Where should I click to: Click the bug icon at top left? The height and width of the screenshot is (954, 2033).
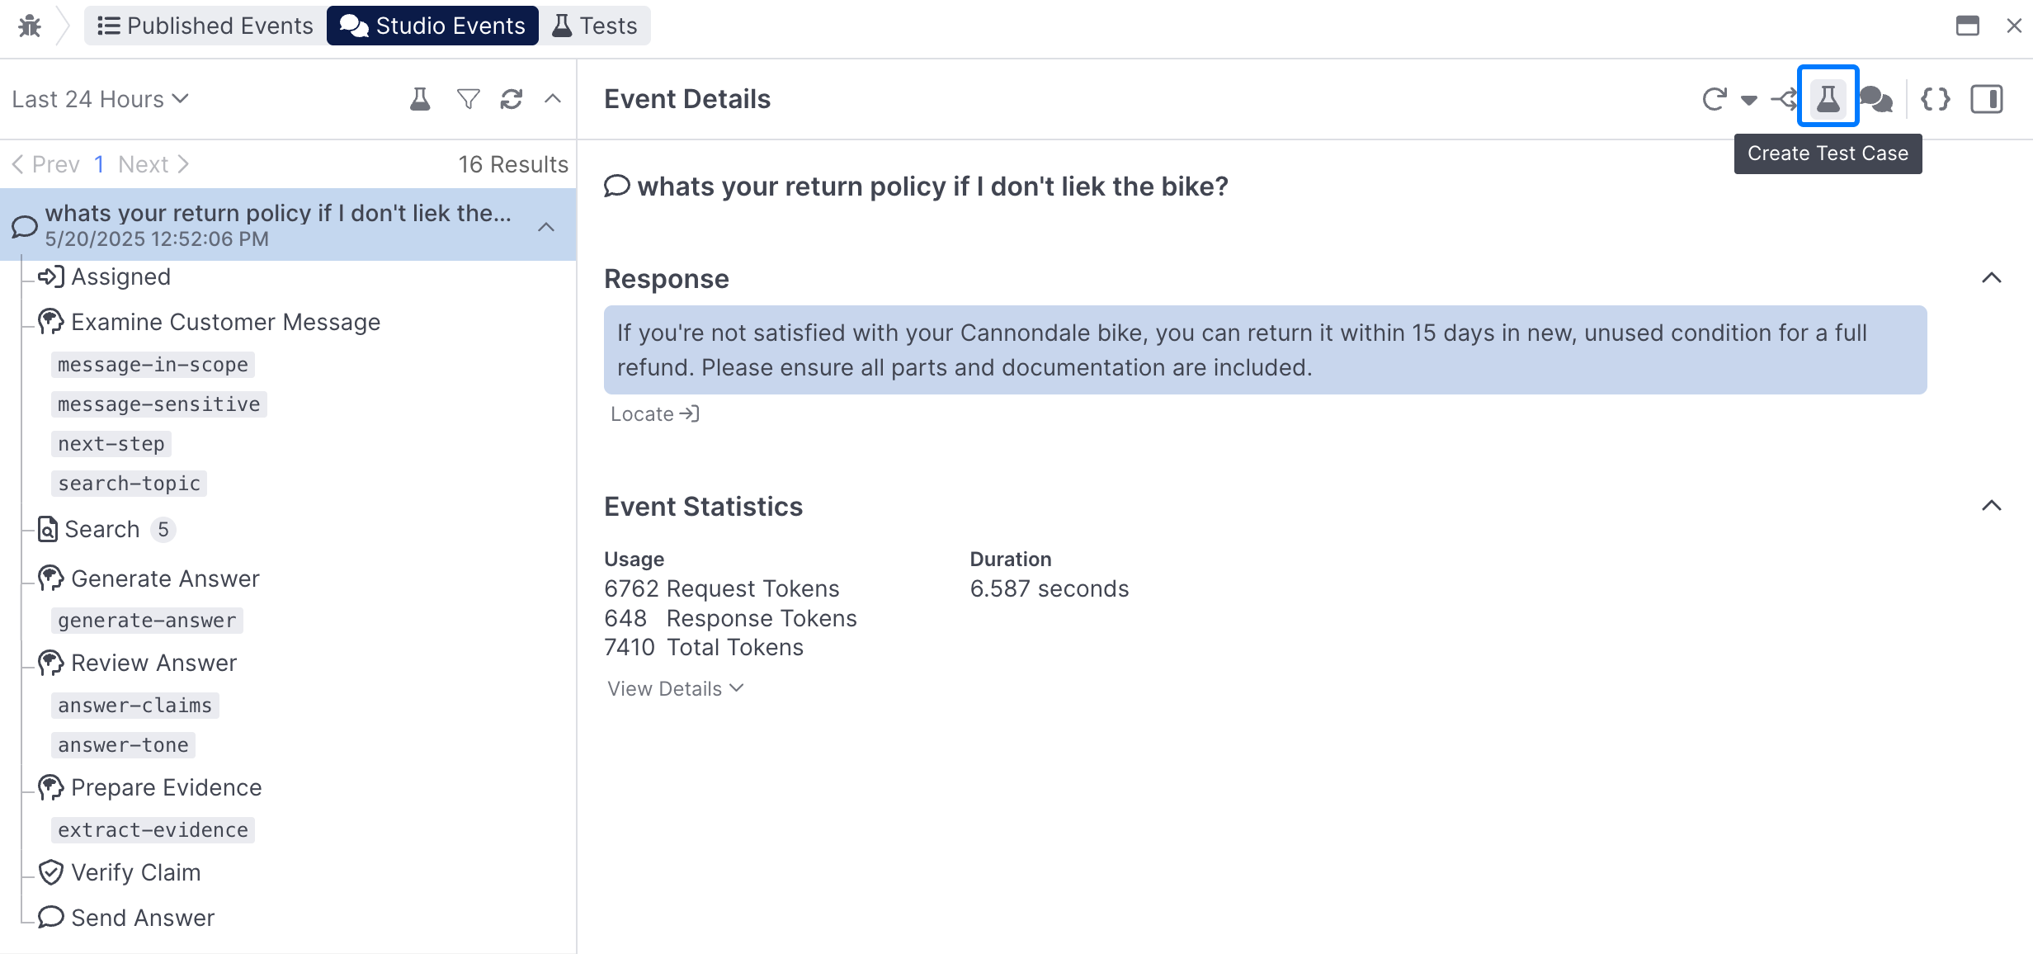pos(30,26)
